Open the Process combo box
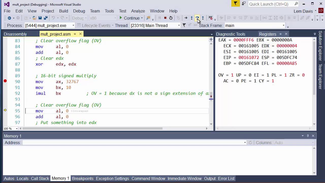Image resolution: width=325 pixels, height=183 pixels. (74, 25)
